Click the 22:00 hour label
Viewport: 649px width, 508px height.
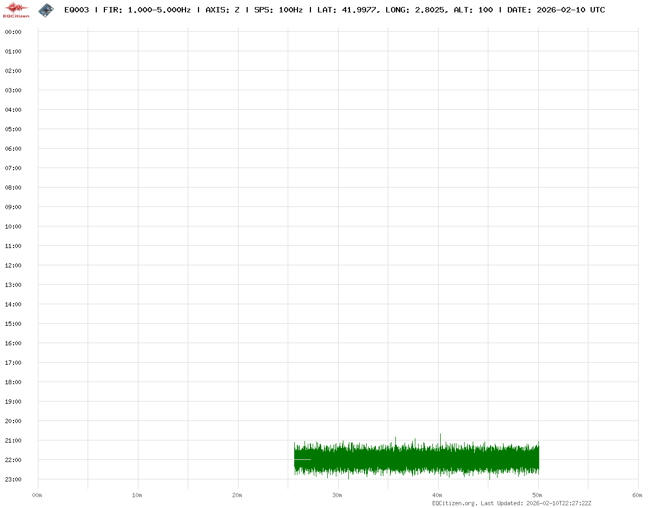13,460
